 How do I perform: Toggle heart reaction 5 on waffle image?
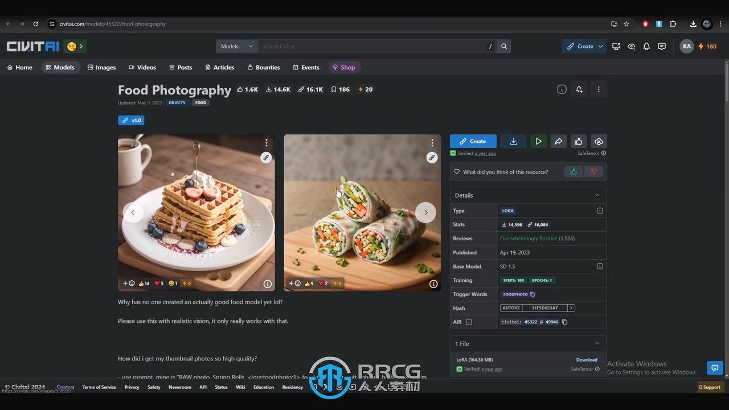point(159,283)
